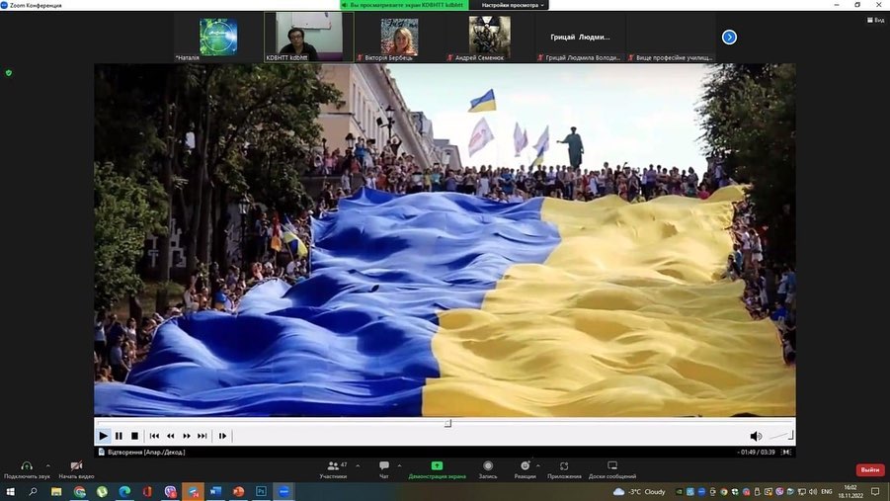Skip to the next track
Viewport: 890px width, 501px height.
point(202,436)
